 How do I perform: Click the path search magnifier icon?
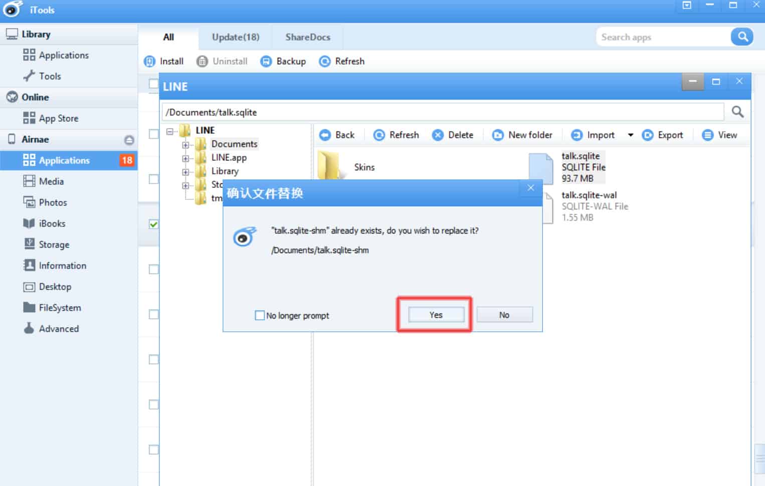(737, 112)
